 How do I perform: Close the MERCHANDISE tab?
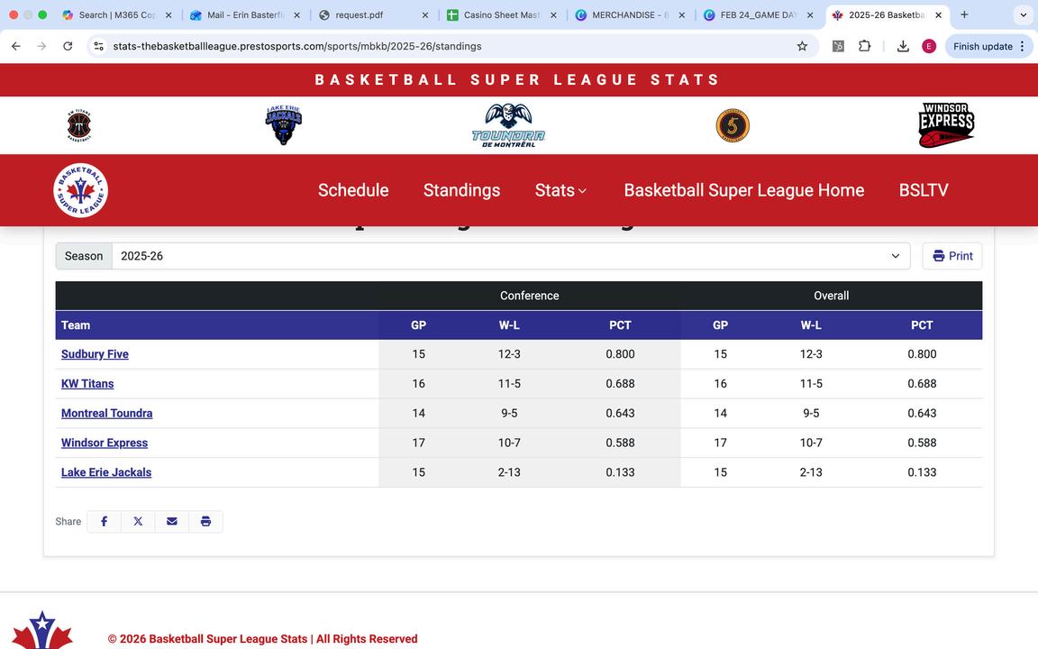(x=682, y=14)
